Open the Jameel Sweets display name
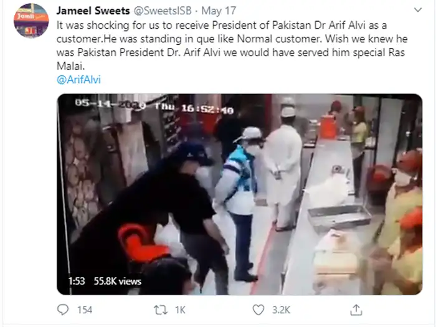The width and height of the screenshot is (436, 327). 93,11
